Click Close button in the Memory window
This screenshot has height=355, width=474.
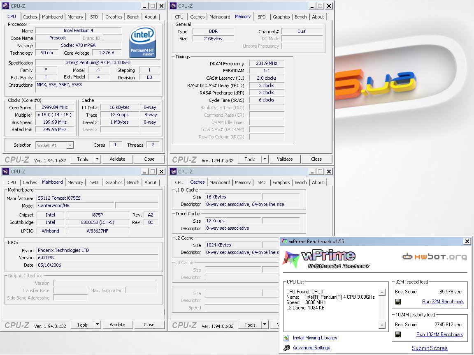click(316, 159)
